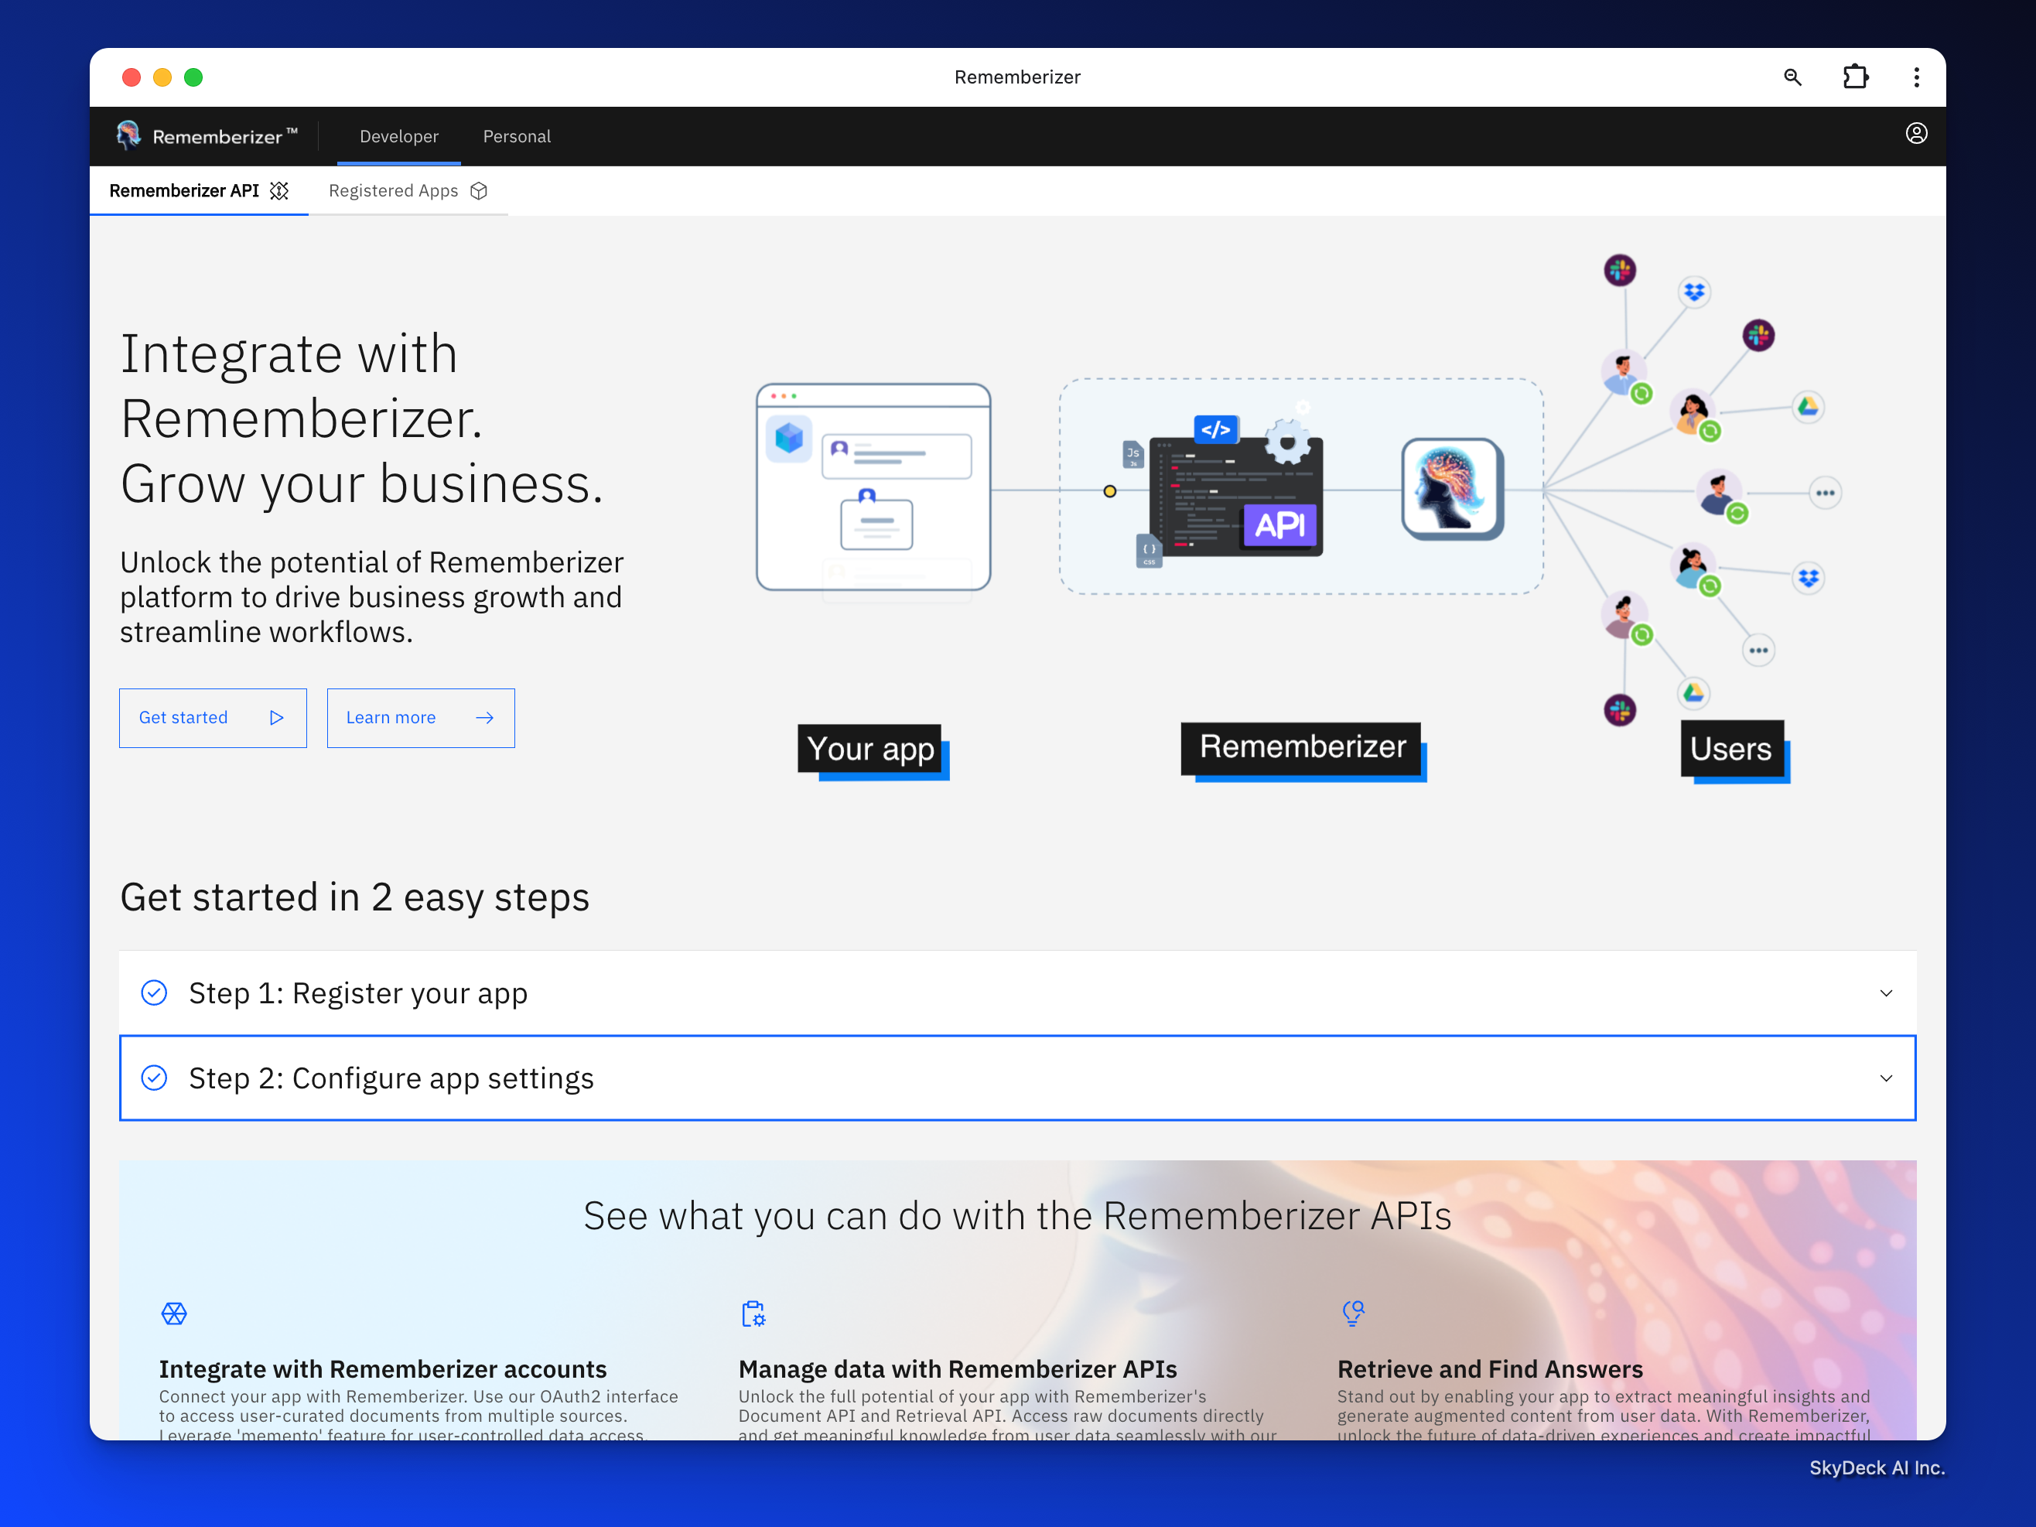The width and height of the screenshot is (2036, 1527).
Task: Click the Rememberizer brain logo icon
Action: [x=129, y=135]
